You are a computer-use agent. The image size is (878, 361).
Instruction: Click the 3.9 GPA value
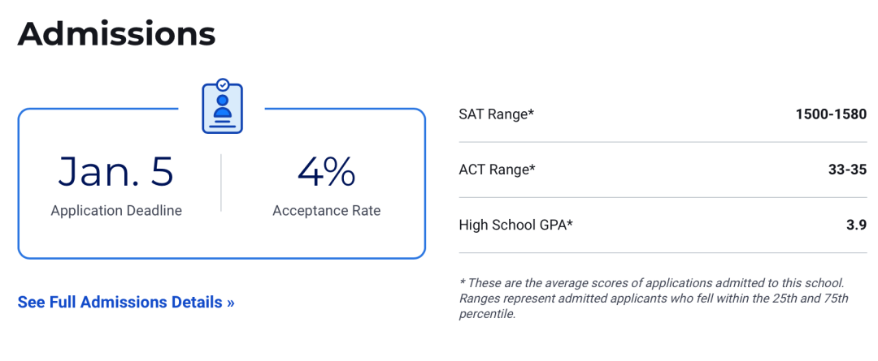(x=857, y=226)
